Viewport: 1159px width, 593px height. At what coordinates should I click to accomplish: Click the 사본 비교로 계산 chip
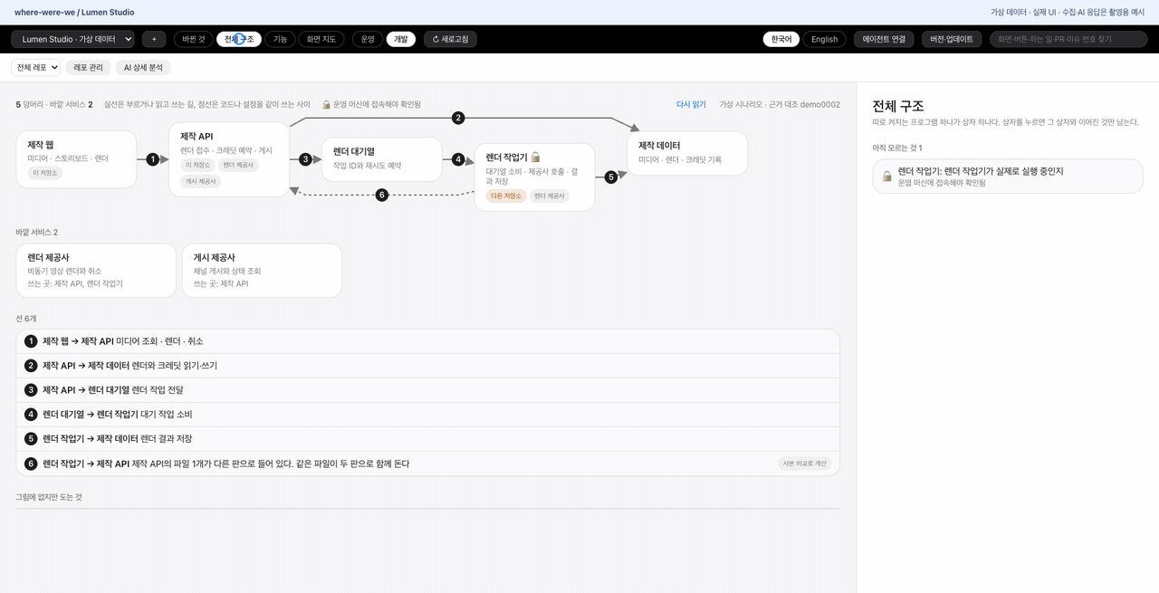pos(804,464)
